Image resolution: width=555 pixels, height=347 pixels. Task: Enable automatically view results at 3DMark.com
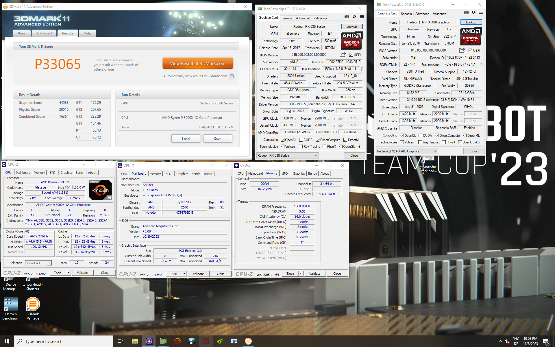point(232,76)
